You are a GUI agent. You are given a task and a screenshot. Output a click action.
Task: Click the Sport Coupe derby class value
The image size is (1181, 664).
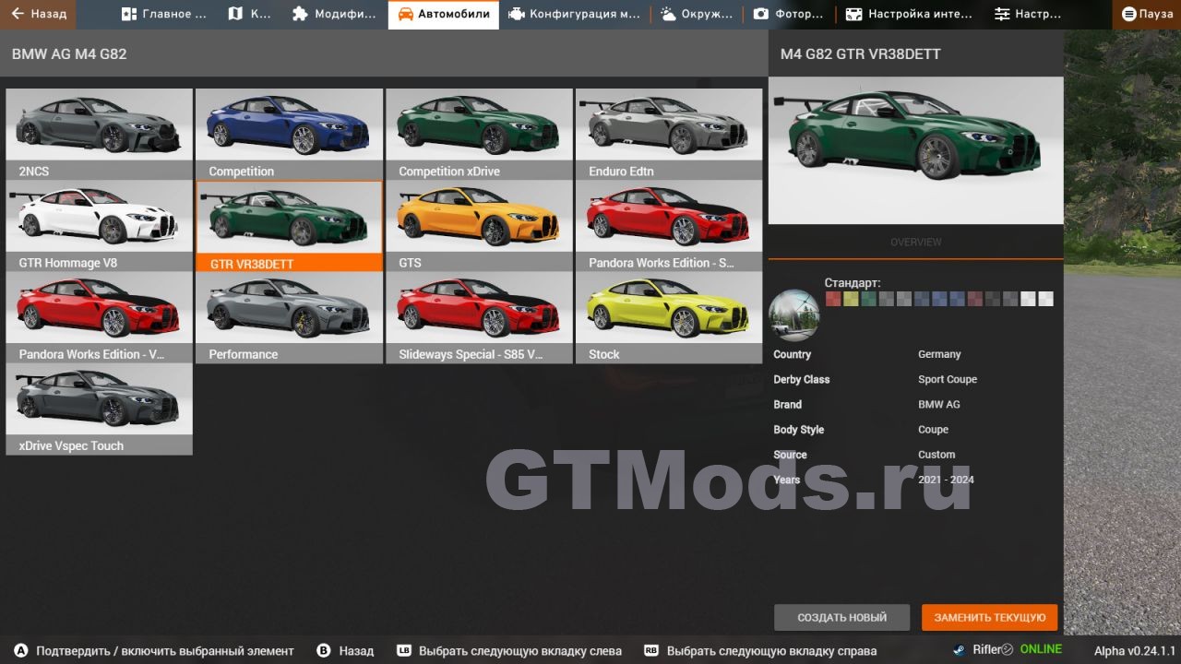948,379
